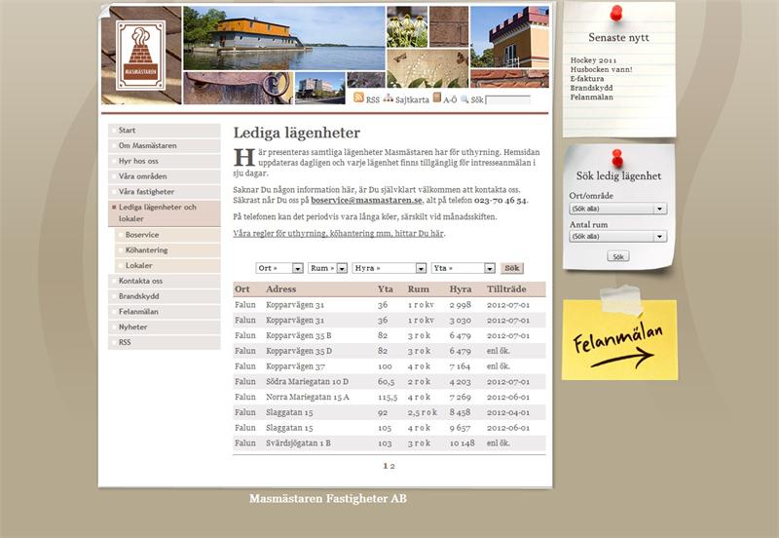Click the yellow Felanmälan sticky note

619,339
